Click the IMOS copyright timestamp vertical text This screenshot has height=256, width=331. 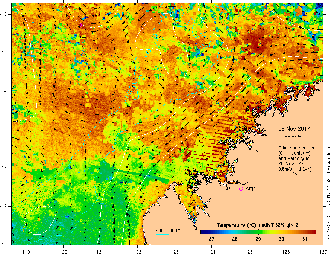[x=328, y=193]
